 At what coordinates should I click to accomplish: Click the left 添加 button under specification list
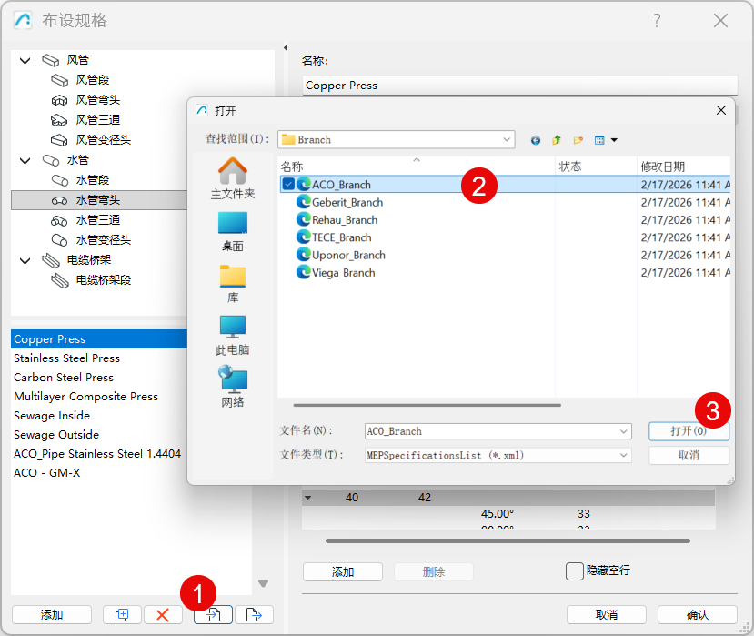(52, 615)
